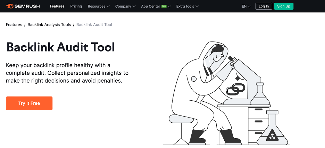
Task: Click the Backlink Audit Tool breadcrumb text
Action: (94, 25)
